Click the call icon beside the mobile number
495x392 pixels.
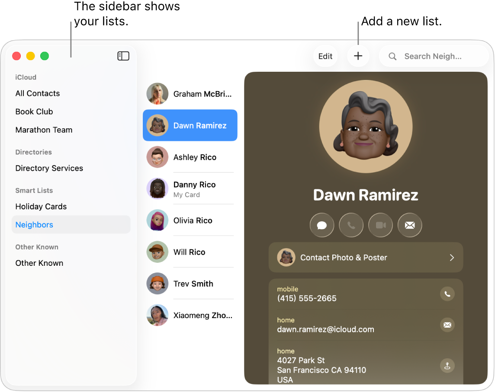click(447, 294)
